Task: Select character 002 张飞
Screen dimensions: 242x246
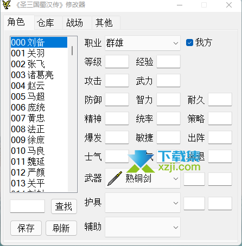Action: (x=39, y=64)
